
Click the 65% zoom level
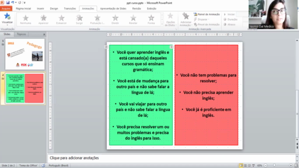260,166
